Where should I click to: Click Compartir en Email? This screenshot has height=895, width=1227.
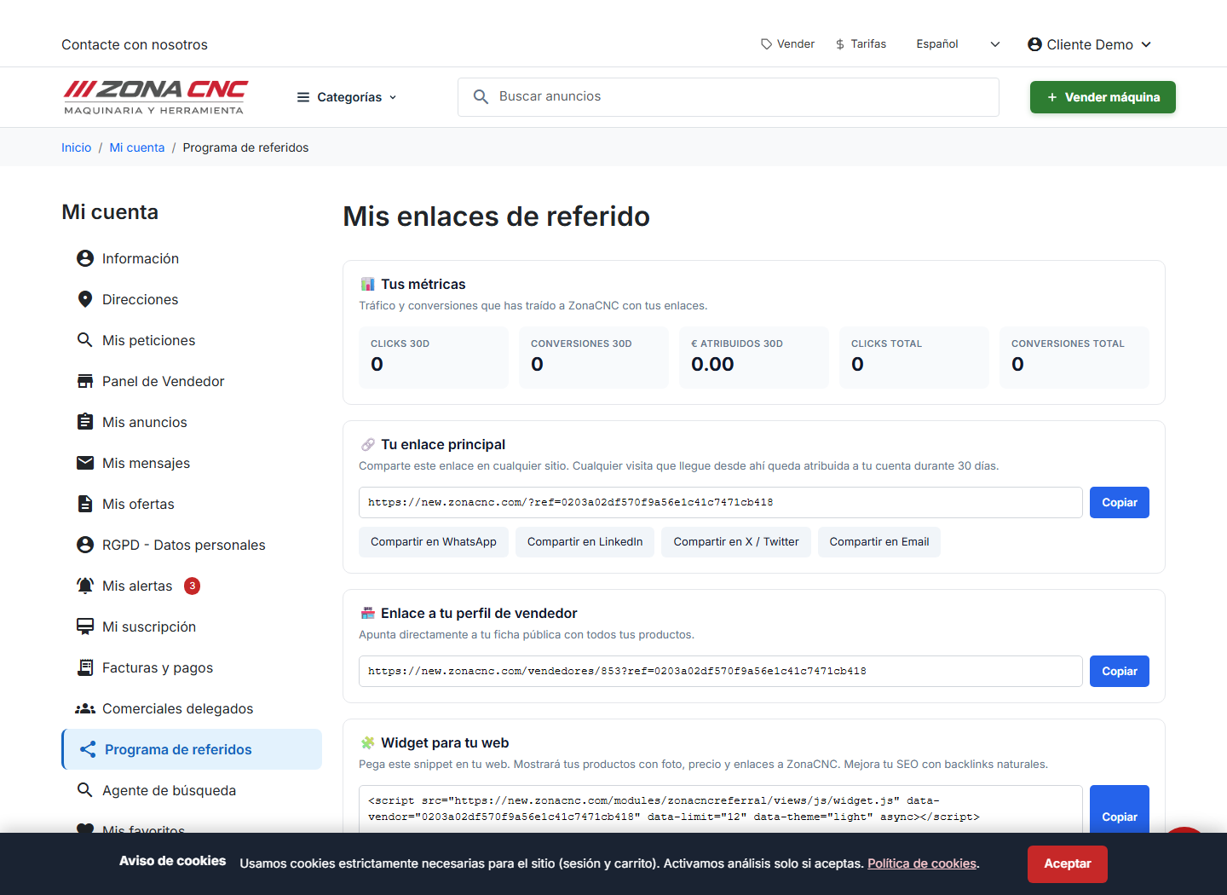(879, 542)
